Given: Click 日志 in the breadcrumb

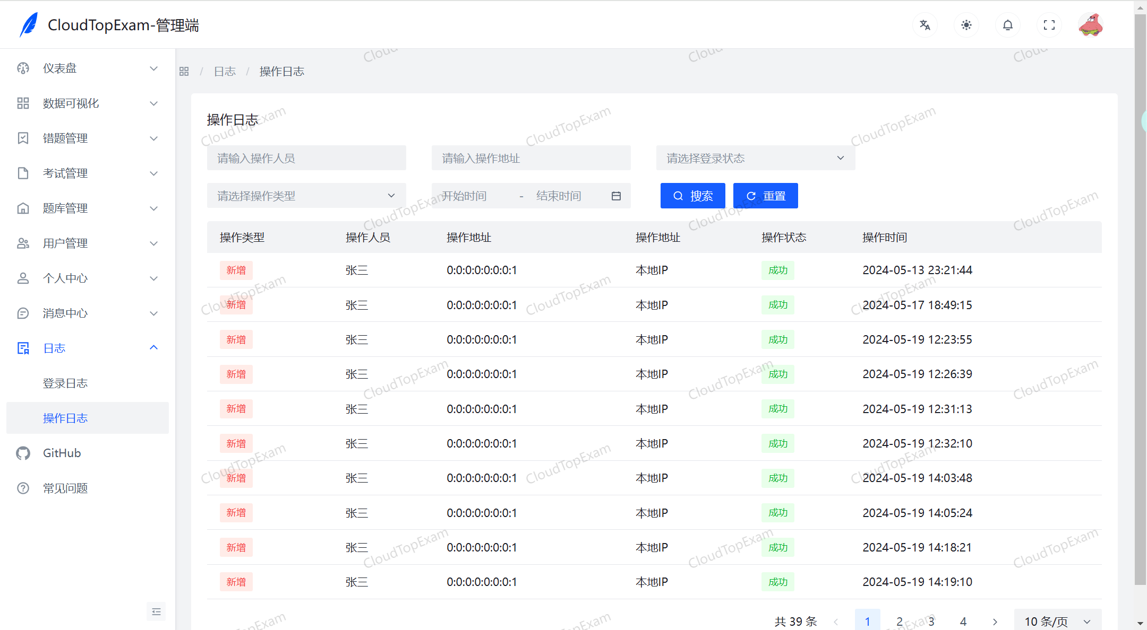Looking at the screenshot, I should click(225, 71).
